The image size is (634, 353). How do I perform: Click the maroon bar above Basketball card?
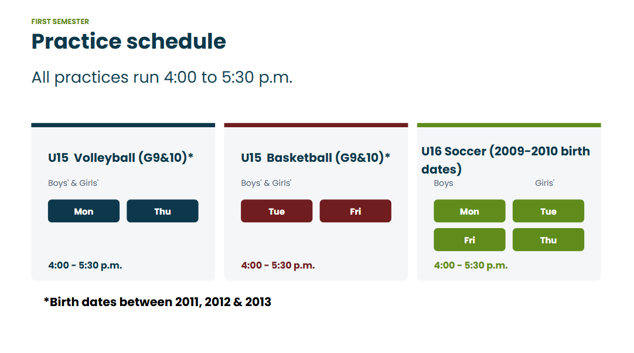(x=316, y=125)
